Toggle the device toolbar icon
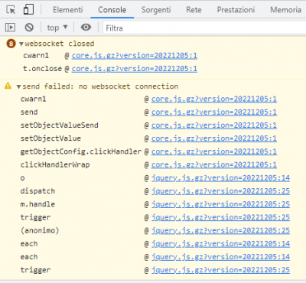 point(28,9)
